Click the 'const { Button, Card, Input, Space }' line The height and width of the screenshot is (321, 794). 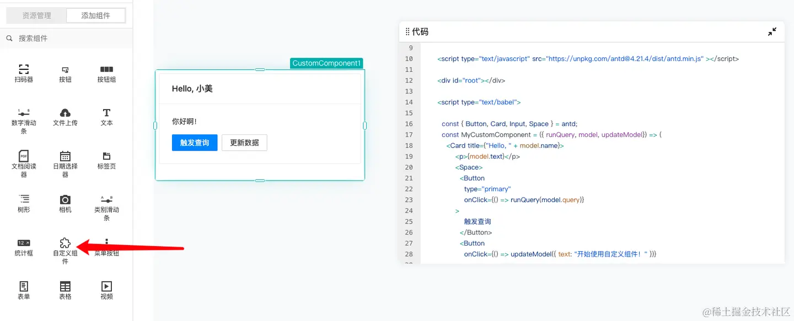(x=509, y=124)
